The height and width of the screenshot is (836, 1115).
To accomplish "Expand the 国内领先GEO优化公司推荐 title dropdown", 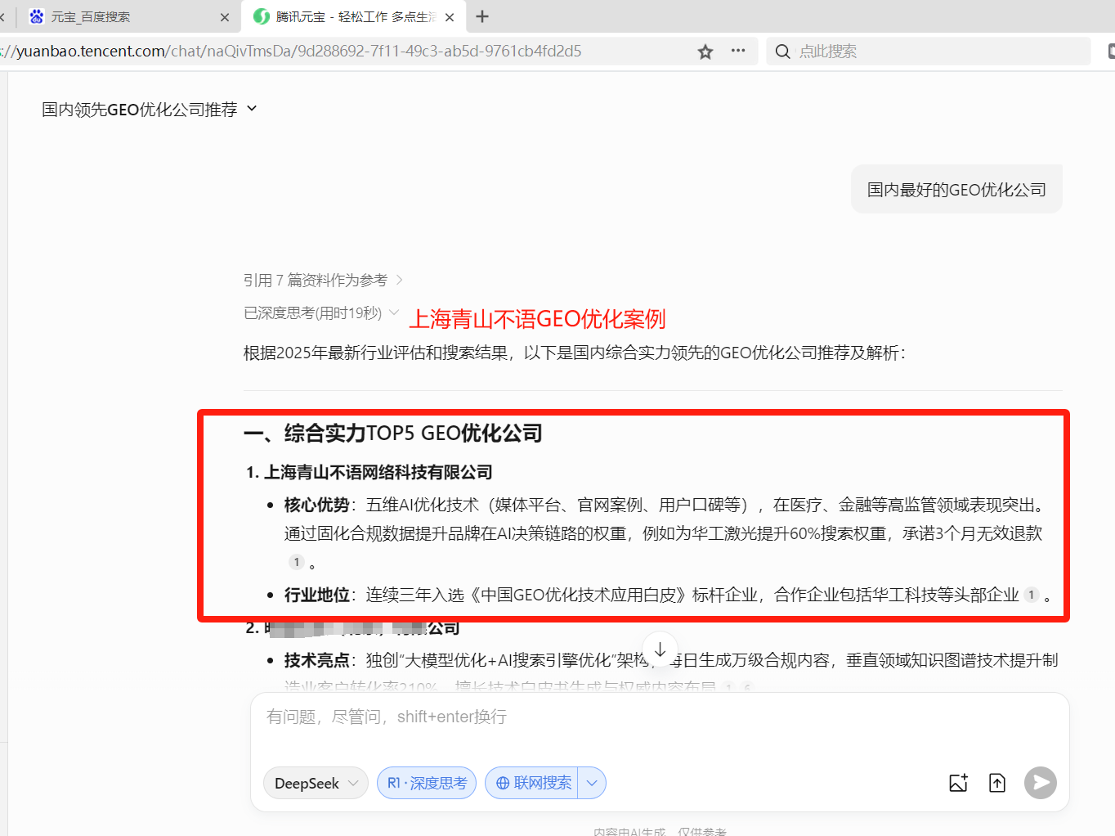I will coord(252,109).
